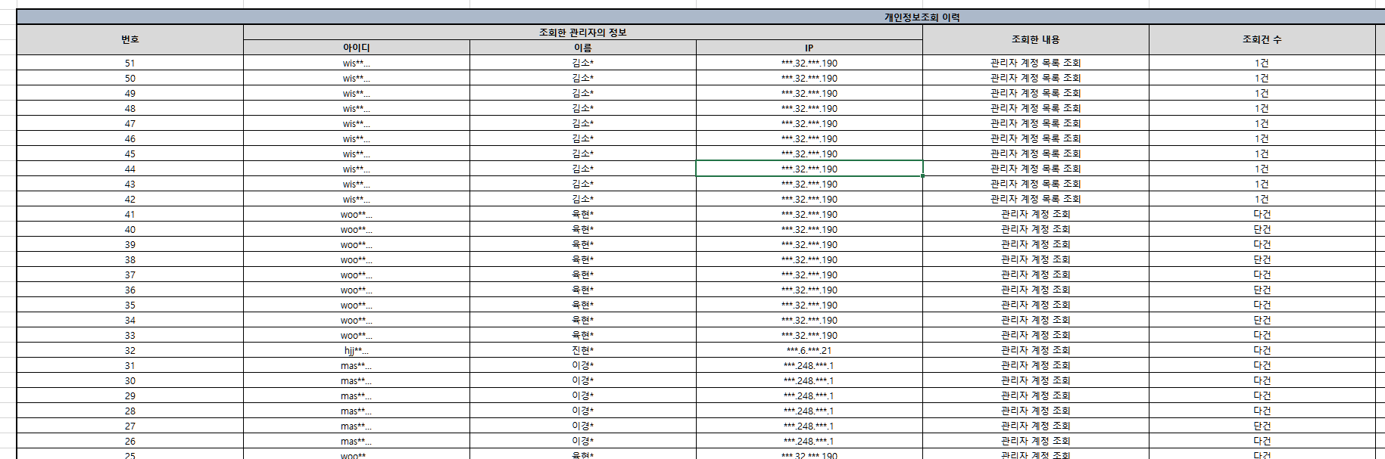Click the number cell for row 51
Screen dimensions: 1385x459
(129, 64)
